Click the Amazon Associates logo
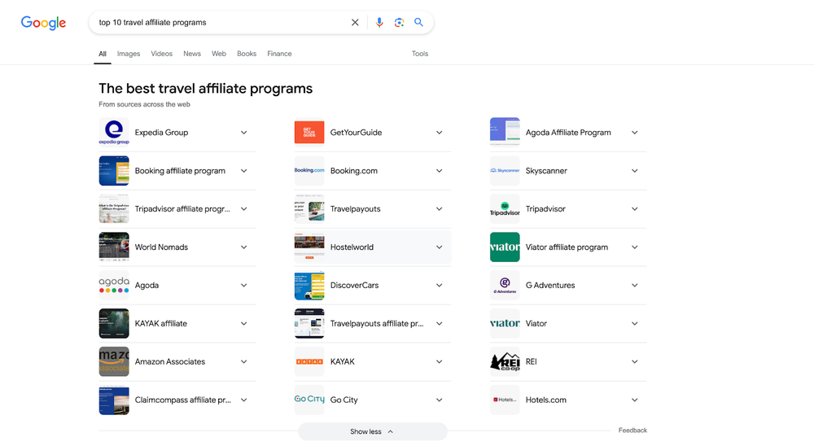Screen dimensions: 814x446 pos(114,361)
